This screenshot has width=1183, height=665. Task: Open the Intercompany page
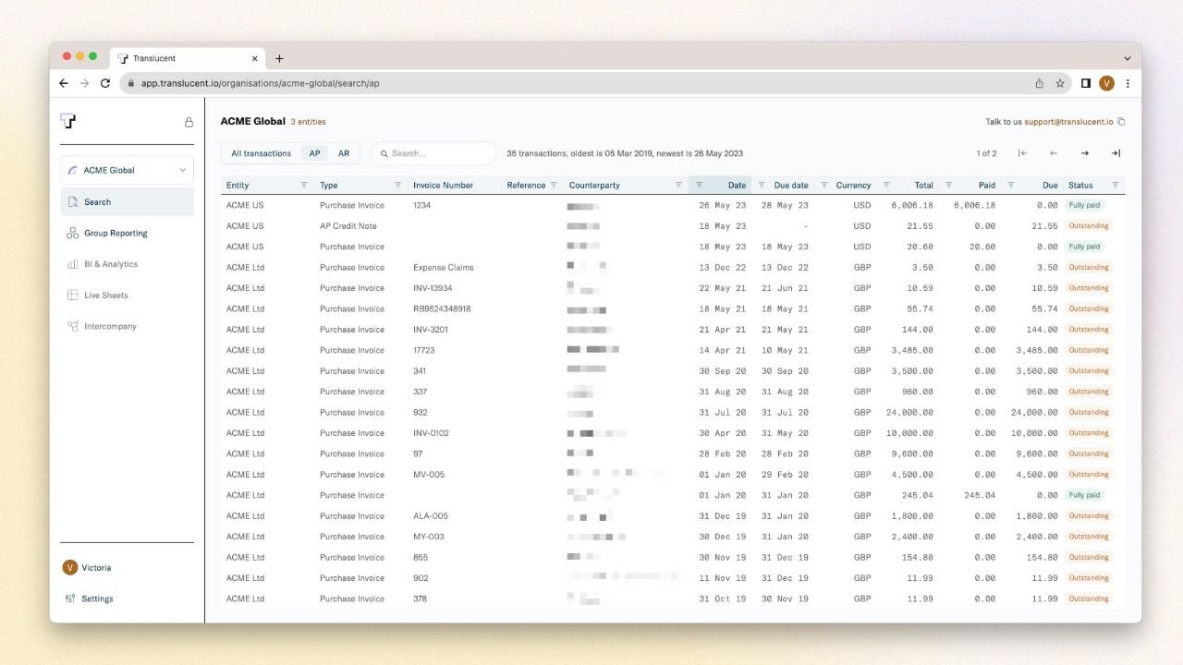click(109, 327)
